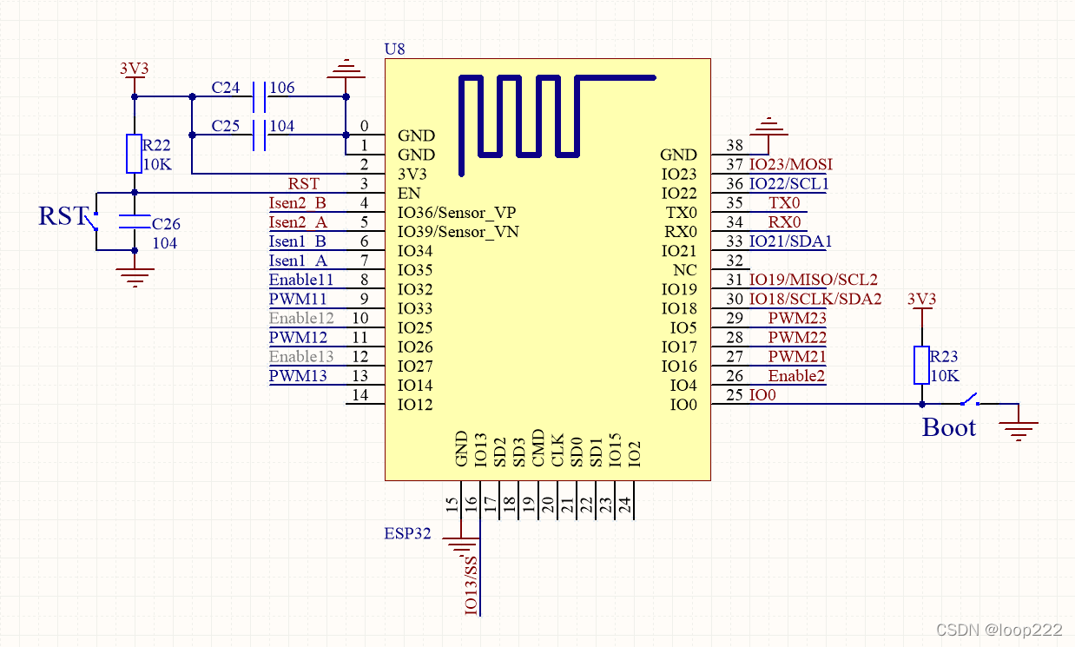Click the large blue Boot label
Image resolution: width=1075 pixels, height=647 pixels.
949,427
